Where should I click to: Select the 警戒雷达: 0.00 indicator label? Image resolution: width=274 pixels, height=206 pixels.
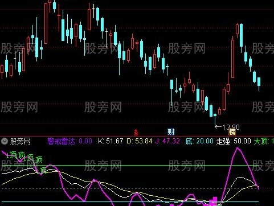(x=70, y=141)
